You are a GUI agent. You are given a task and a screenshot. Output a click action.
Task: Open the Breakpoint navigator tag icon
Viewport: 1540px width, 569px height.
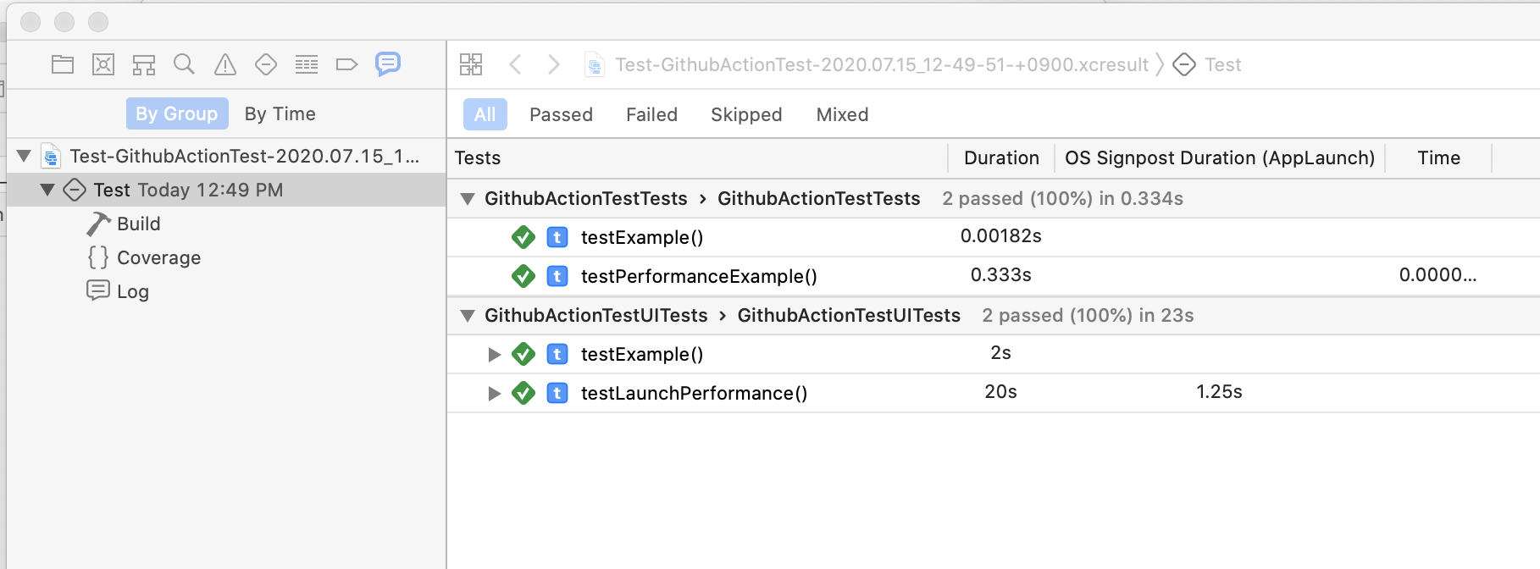[x=347, y=64]
